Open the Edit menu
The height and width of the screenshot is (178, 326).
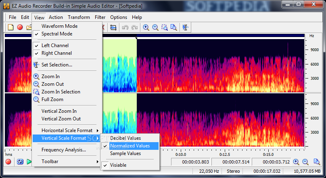[x=25, y=17]
